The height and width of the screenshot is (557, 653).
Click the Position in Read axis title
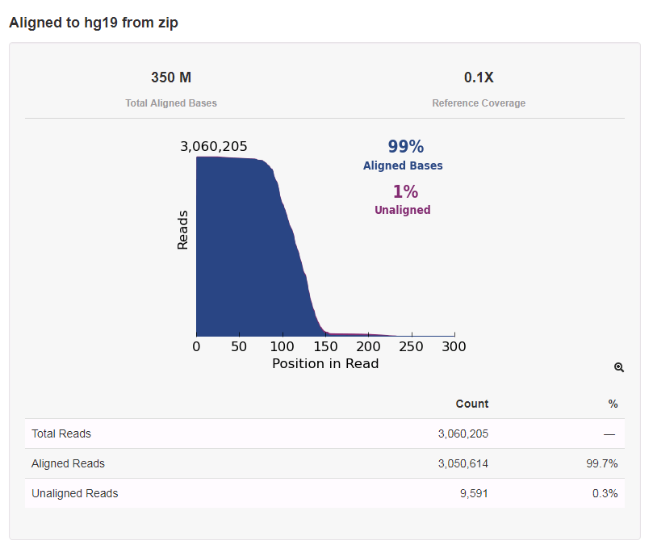tap(325, 363)
